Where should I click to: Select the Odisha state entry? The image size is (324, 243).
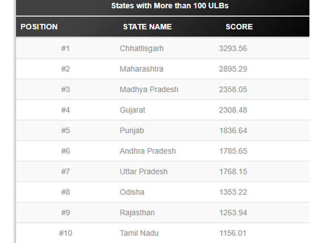(x=132, y=192)
